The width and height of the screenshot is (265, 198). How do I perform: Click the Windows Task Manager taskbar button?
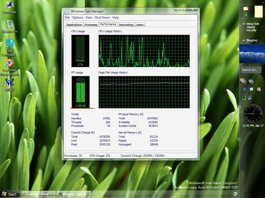point(74,194)
